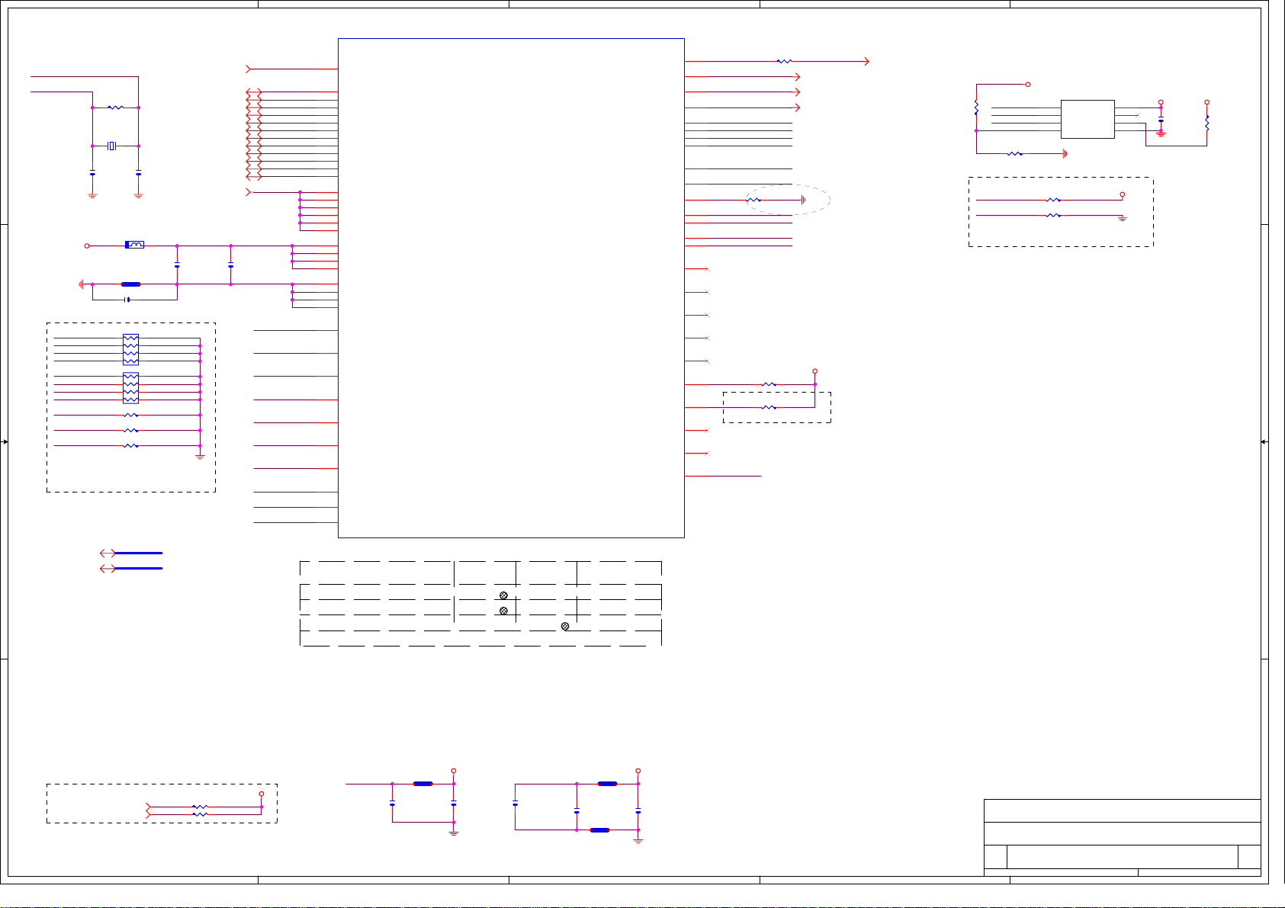This screenshot has height=908, width=1285.
Task: Select lower ferrite bead in bottom-right filter
Action: [x=599, y=829]
